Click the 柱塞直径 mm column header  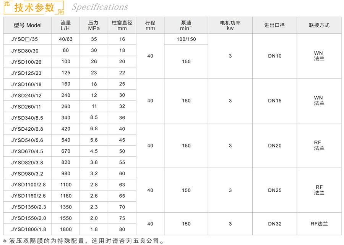coord(122,25)
